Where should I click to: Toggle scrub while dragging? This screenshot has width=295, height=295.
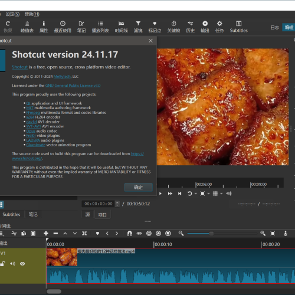[139, 234]
